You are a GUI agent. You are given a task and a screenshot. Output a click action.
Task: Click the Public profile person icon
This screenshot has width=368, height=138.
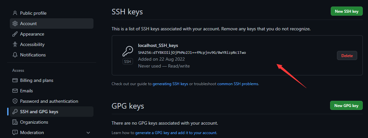coord(15,13)
